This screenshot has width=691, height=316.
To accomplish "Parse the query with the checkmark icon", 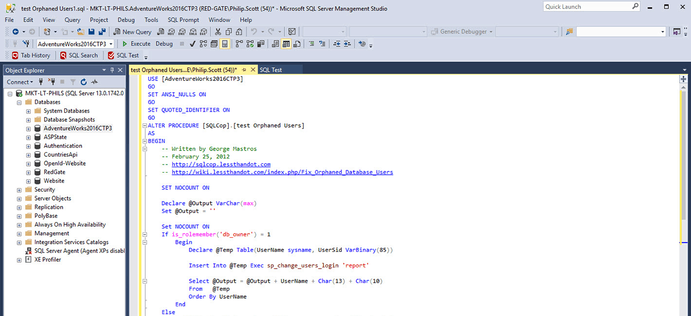I will point(192,44).
